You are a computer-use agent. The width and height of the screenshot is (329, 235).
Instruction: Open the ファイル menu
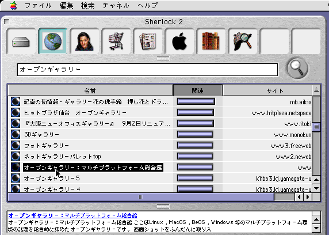38,5
